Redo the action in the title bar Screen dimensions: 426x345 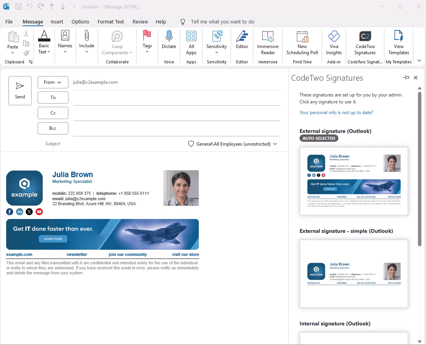[41, 7]
